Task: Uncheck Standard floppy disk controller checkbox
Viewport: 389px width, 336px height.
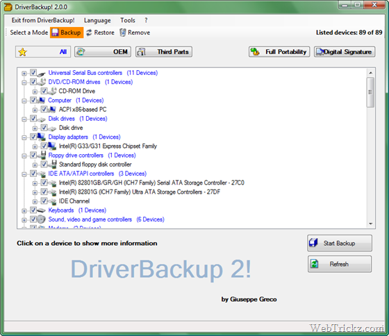Action: coord(44,165)
